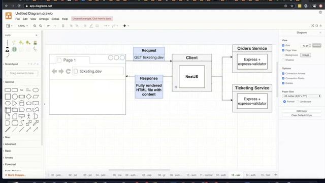Click the zoom out magnifier icon
This screenshot has height=183, width=325.
[x=41, y=26]
